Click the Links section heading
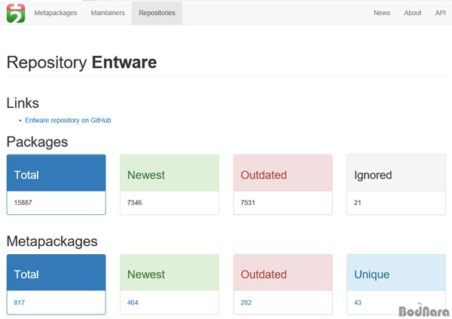This screenshot has width=452, height=319. [x=23, y=103]
